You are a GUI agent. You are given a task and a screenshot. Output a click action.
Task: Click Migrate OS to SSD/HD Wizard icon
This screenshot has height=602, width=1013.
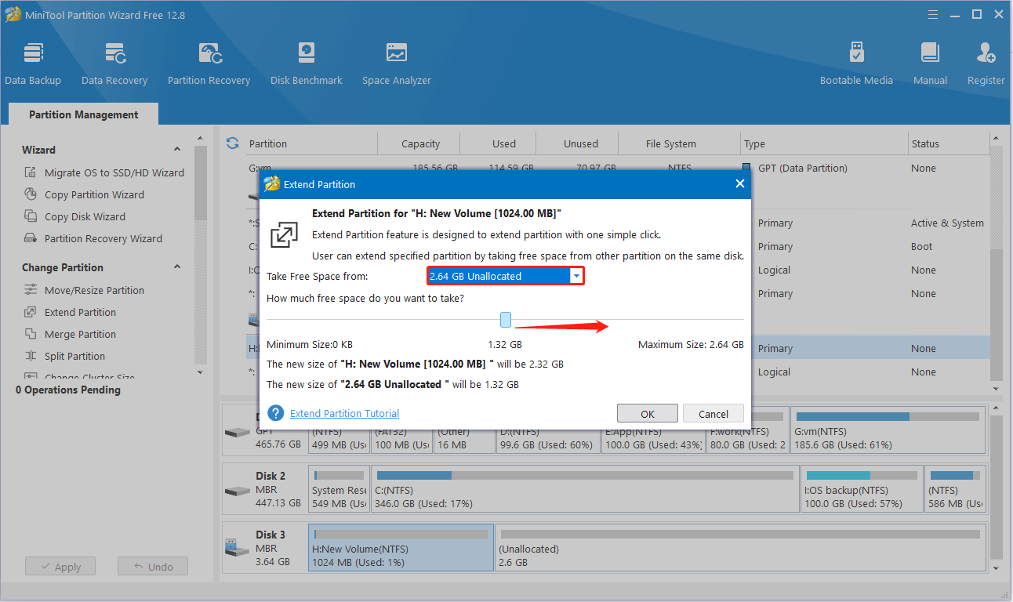coord(31,172)
